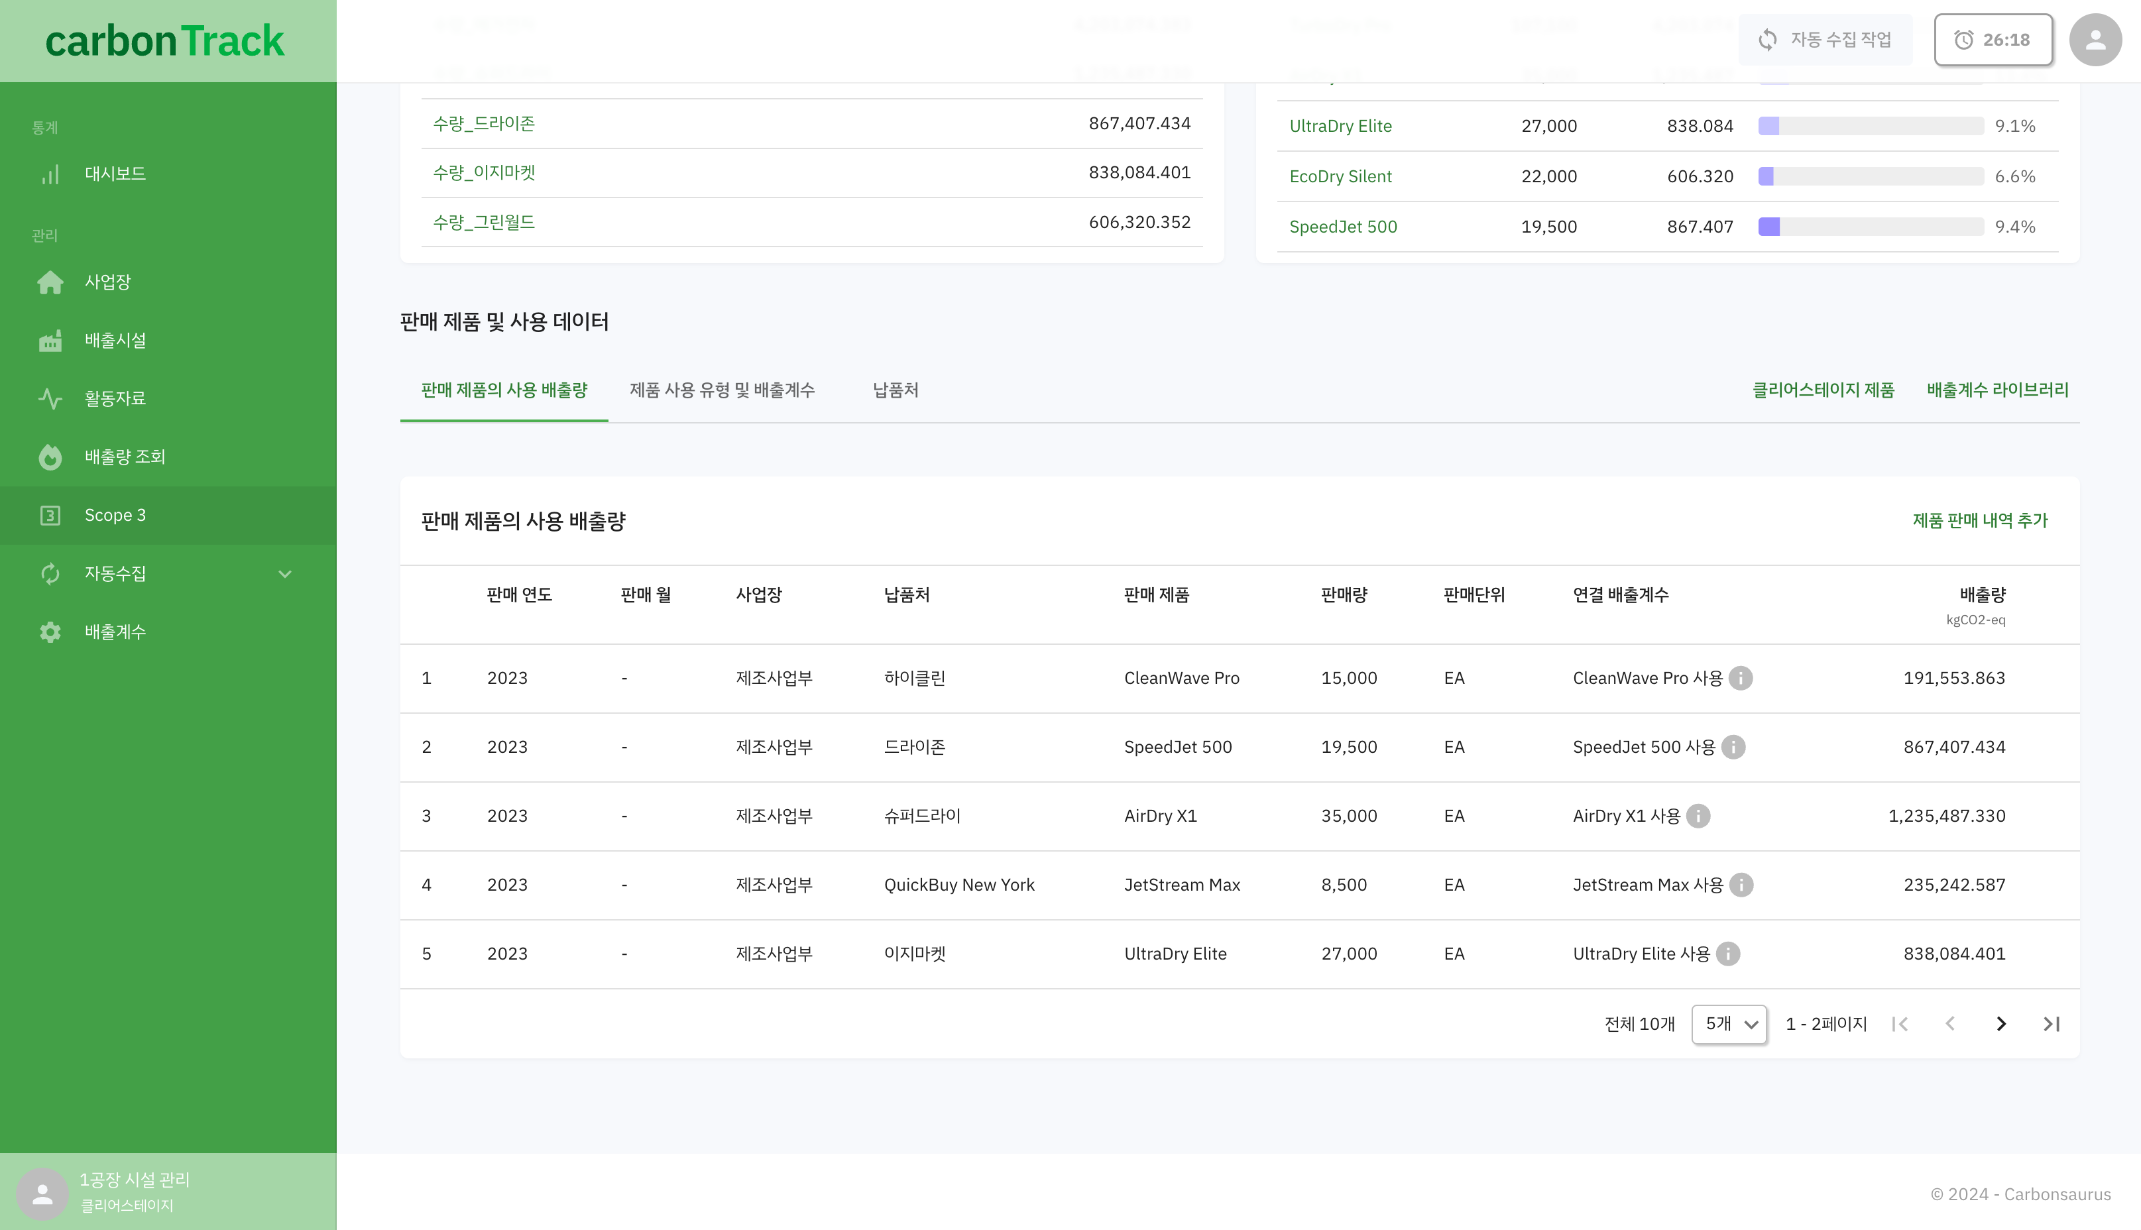Click the UltraDry Elite info icon
The height and width of the screenshot is (1230, 2141).
[x=1728, y=954]
